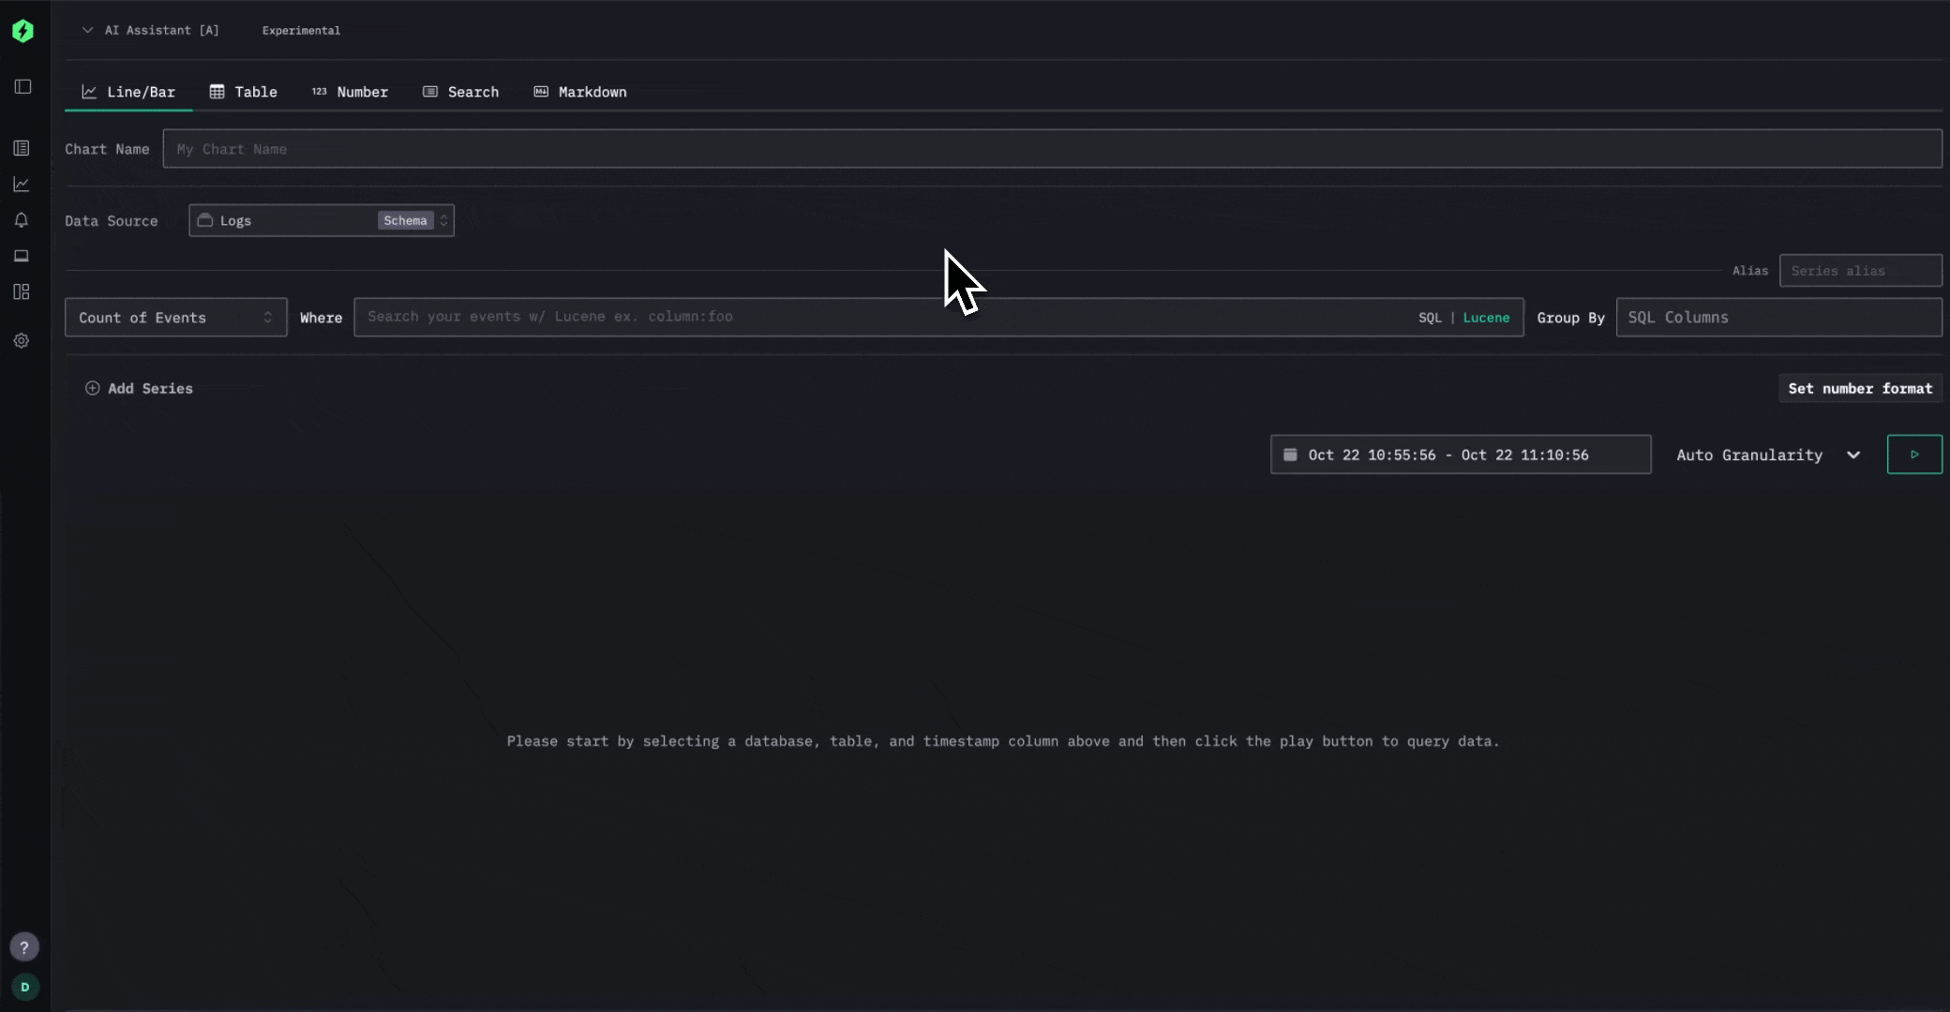The width and height of the screenshot is (1950, 1012).
Task: Run the query with the play button
Action: coord(1913,454)
